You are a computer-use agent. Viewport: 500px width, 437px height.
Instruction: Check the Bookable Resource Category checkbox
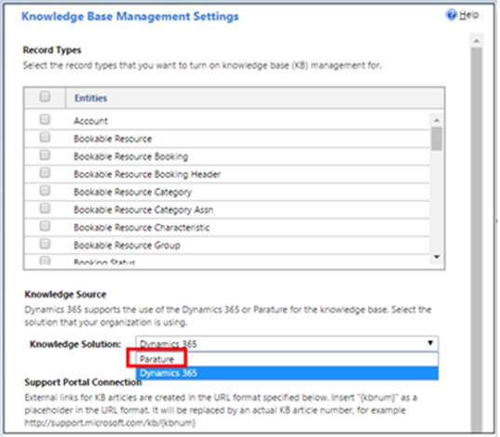pyautogui.click(x=45, y=191)
